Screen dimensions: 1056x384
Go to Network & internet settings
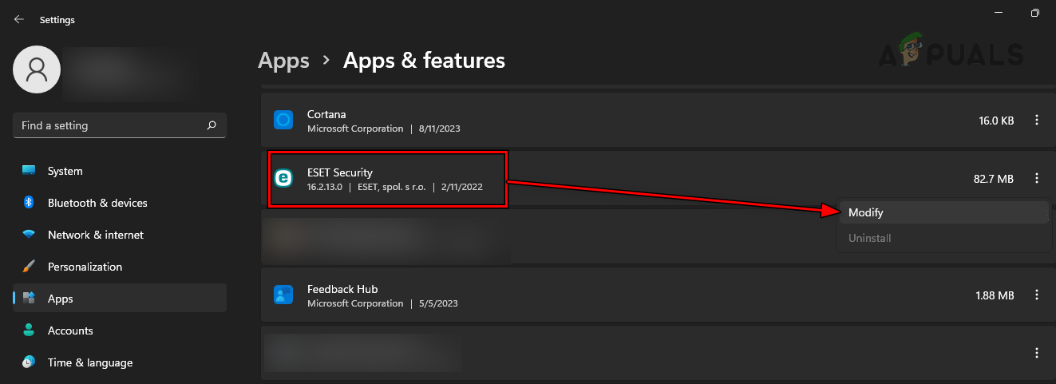(95, 235)
